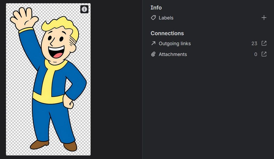Click the Labels text

(166, 18)
